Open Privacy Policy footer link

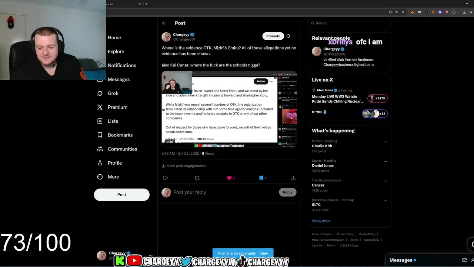point(346,234)
